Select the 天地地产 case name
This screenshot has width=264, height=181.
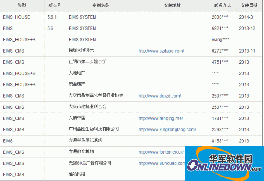(77, 73)
